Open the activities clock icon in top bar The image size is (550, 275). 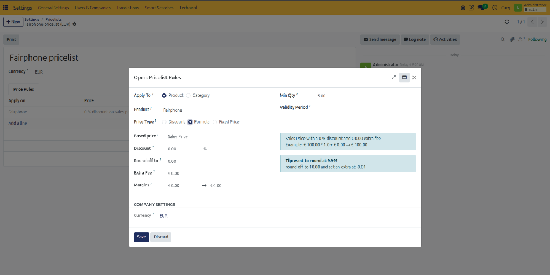[495, 8]
